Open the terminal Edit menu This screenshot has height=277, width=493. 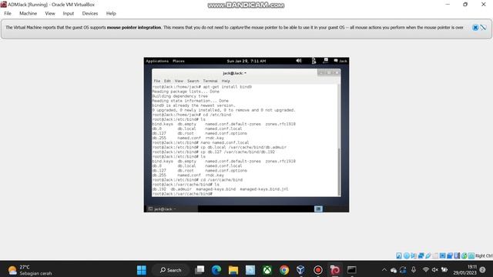pyautogui.click(x=167, y=81)
